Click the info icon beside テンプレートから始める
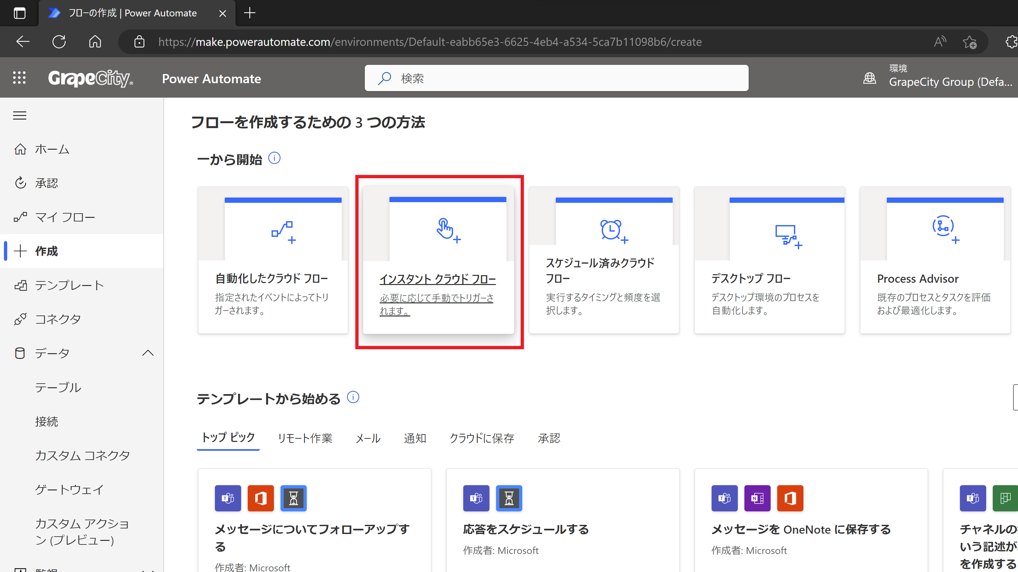This screenshot has height=572, width=1018. click(x=353, y=397)
